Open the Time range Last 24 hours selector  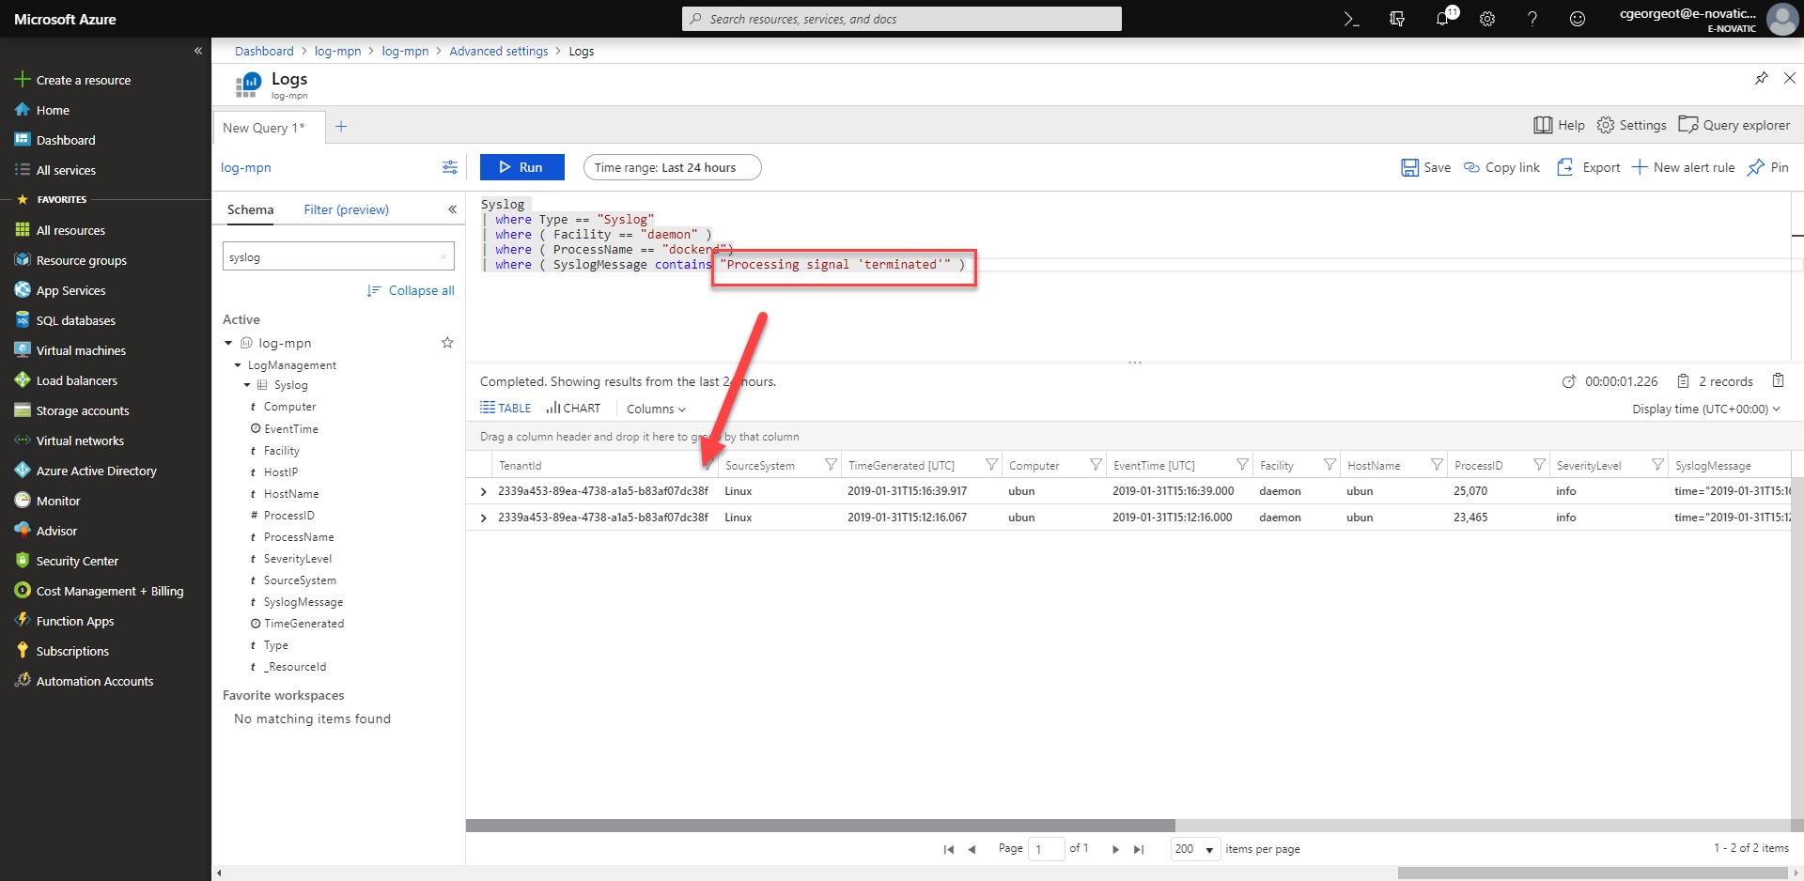pos(672,167)
